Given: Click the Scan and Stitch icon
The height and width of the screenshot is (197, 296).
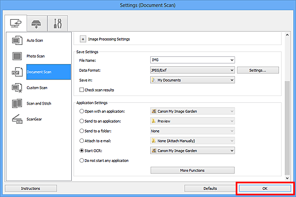Looking at the screenshot, I should [x=17, y=103].
